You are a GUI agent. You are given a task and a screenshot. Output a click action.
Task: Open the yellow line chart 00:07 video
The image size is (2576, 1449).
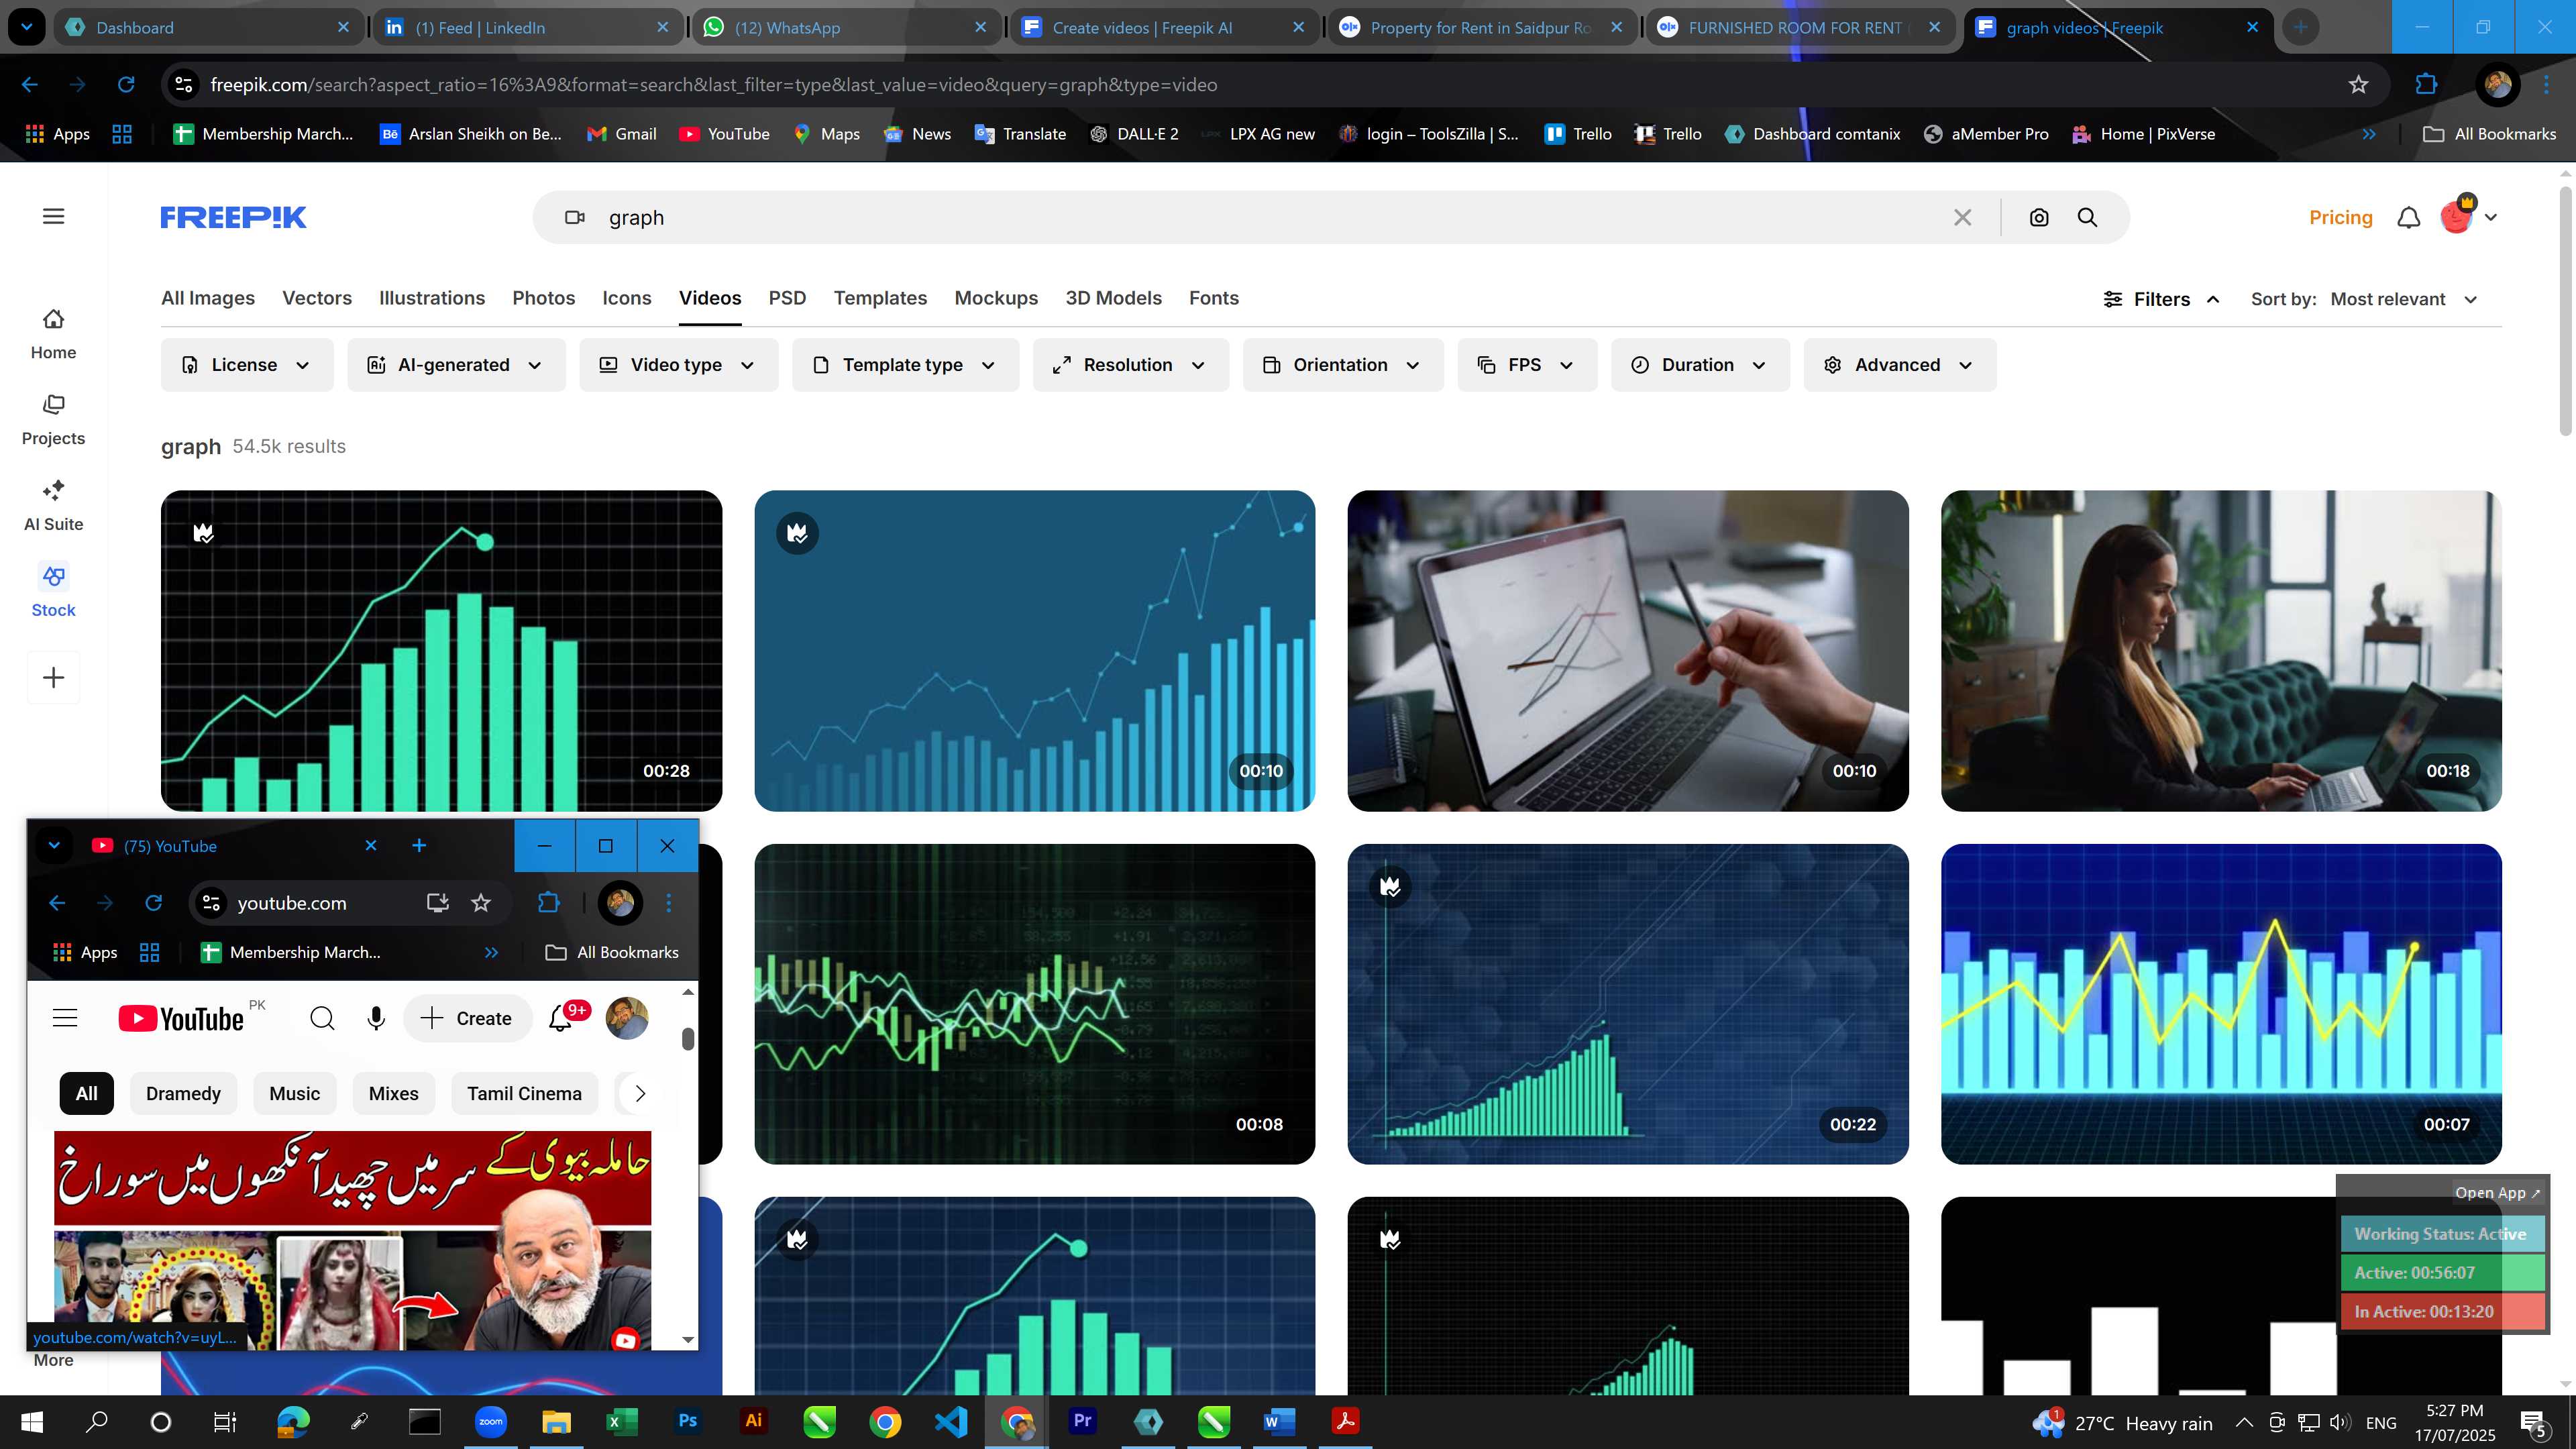(2221, 1004)
